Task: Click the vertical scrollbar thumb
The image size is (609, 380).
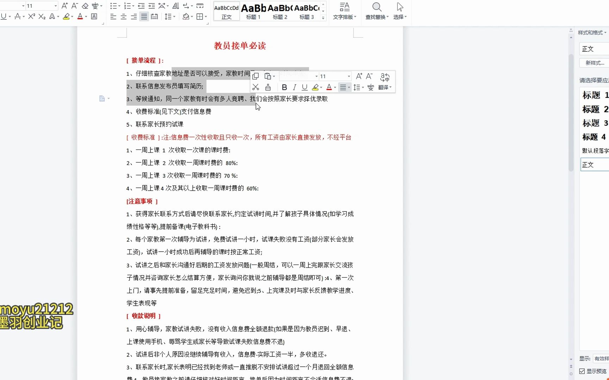Action: pos(571,113)
